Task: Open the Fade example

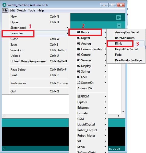Action: point(126,55)
